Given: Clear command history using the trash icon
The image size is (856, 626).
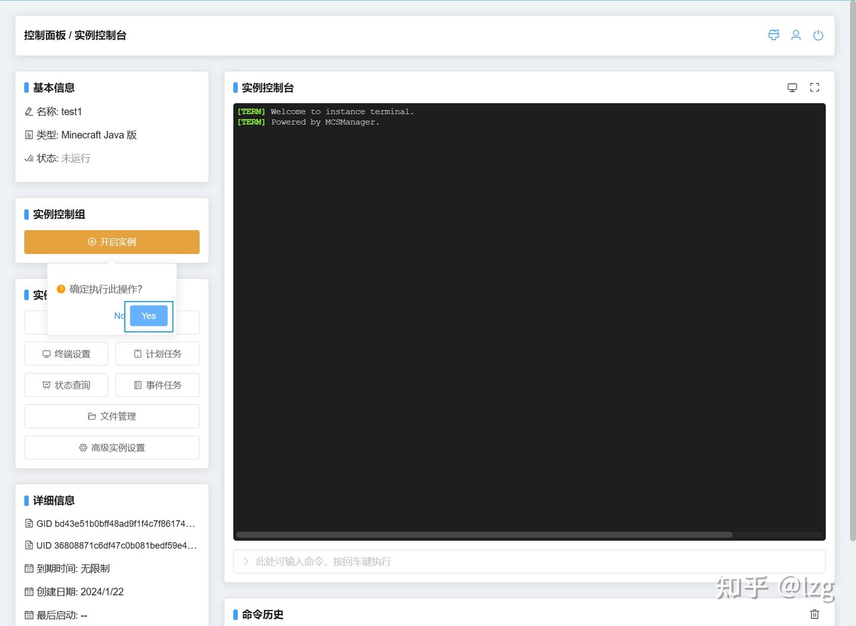Looking at the screenshot, I should click(814, 614).
